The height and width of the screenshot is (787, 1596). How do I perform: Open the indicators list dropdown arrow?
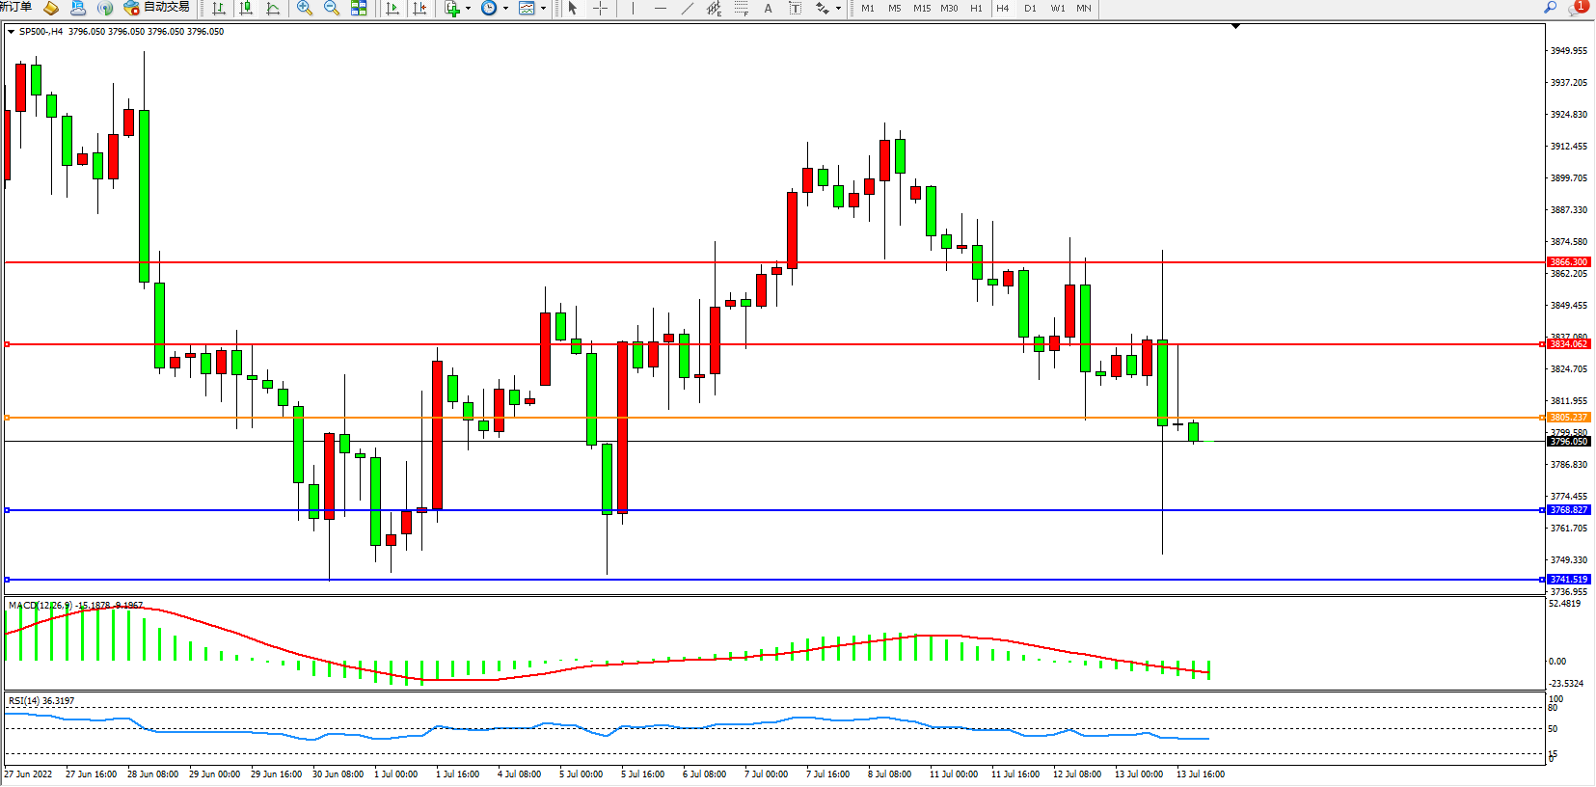(469, 9)
